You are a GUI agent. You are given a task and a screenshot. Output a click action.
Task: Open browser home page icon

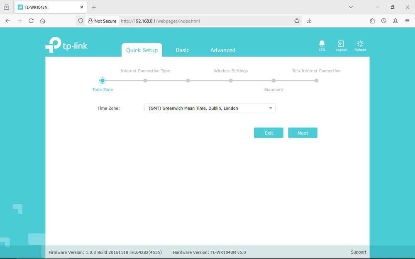(x=43, y=21)
